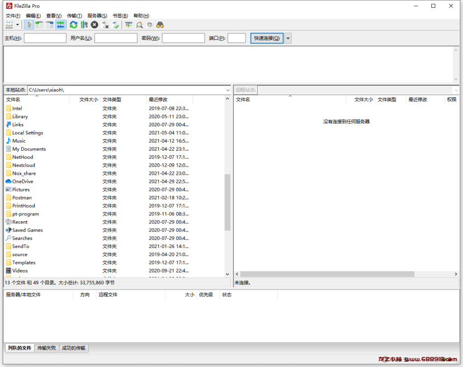The image size is (463, 367).
Task: Select the Pictures folder icon
Action: [x=9, y=190]
